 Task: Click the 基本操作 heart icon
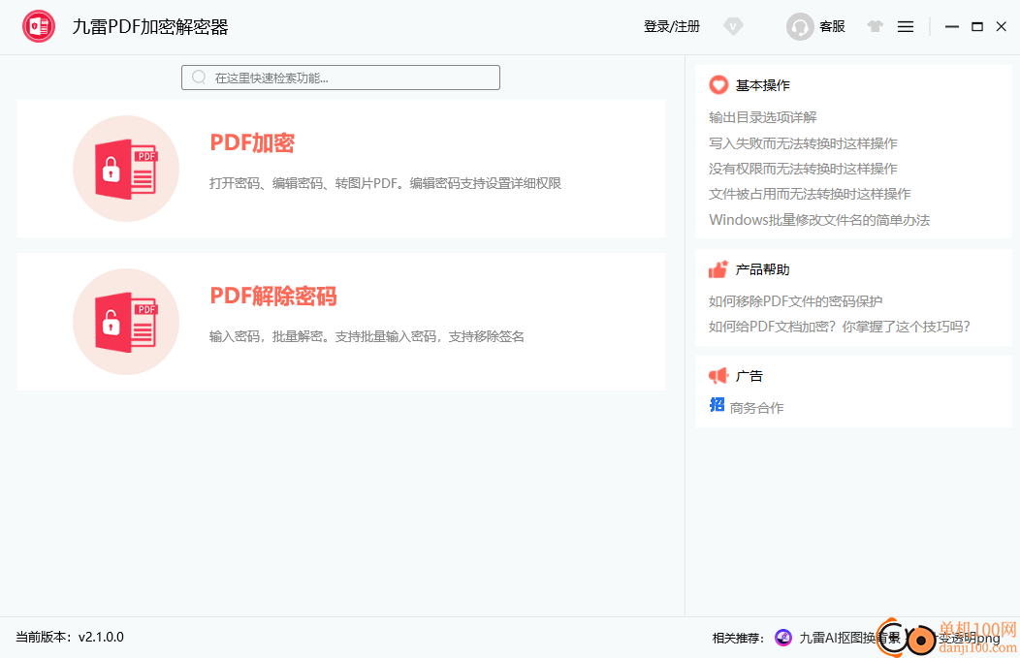[x=718, y=85]
